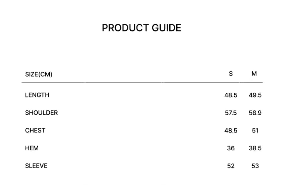
Task: Click the 49.5 length value
Action: point(255,95)
